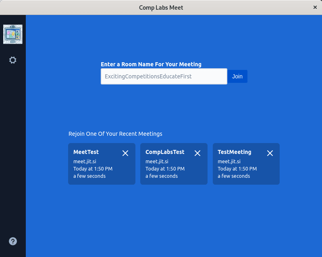This screenshot has width=322, height=257.
Task: Open settings via the gear icon
Action: click(13, 60)
